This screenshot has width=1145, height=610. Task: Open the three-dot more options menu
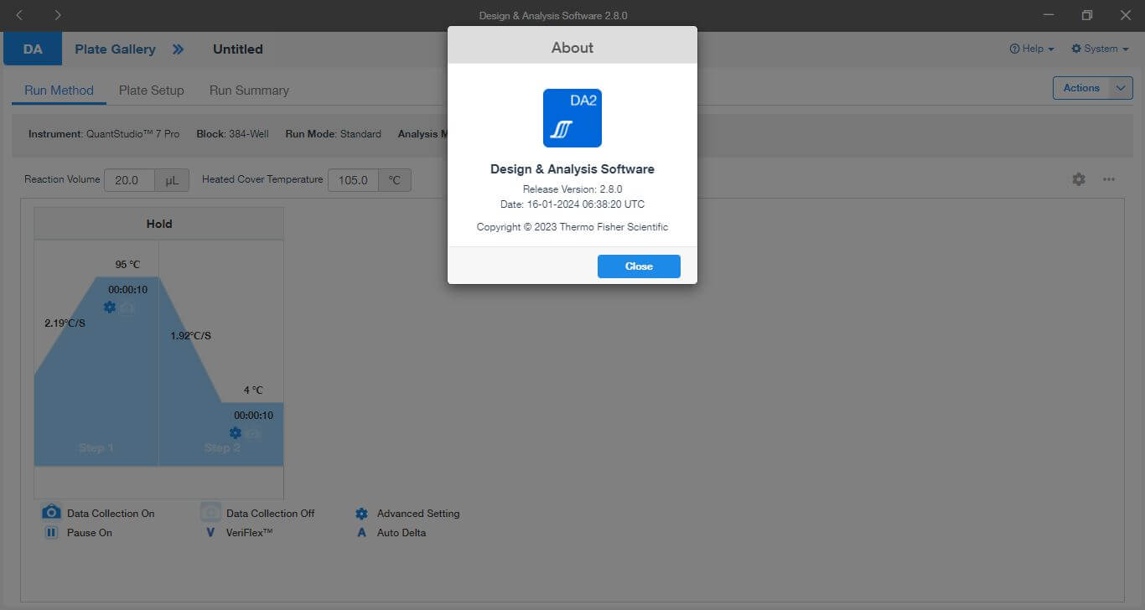1109,179
